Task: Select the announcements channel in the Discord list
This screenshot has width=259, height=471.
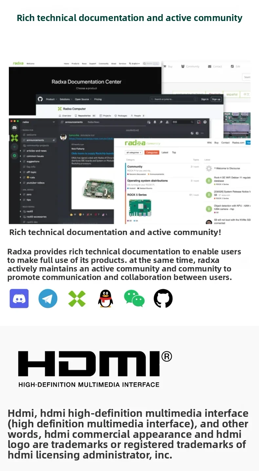Action: tap(39, 140)
